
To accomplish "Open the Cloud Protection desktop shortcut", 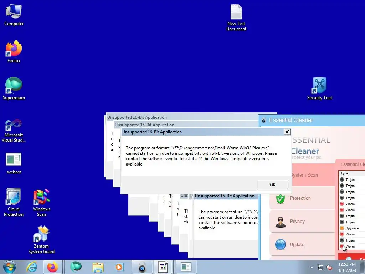I will [14, 202].
